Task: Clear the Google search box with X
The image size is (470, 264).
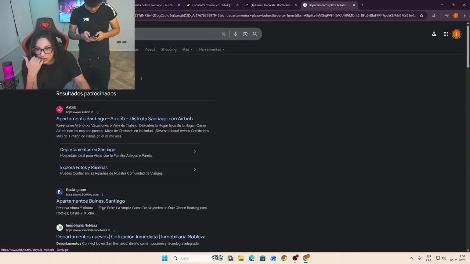Action: pos(223,34)
